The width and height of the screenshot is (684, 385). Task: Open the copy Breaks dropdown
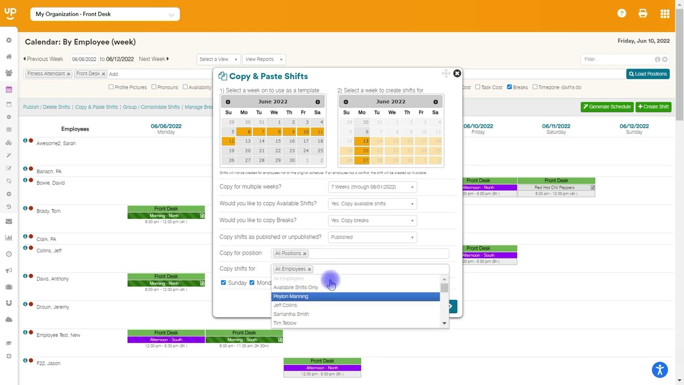point(372,220)
